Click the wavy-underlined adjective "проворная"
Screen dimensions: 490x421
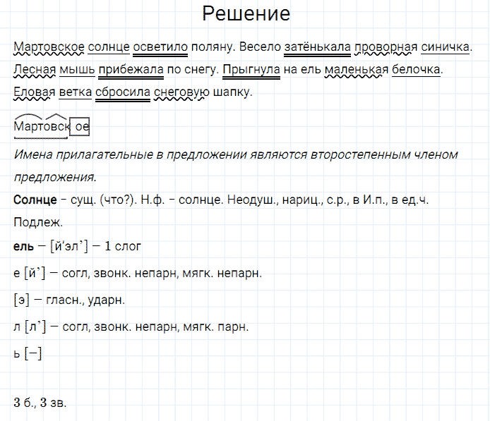pos(386,48)
